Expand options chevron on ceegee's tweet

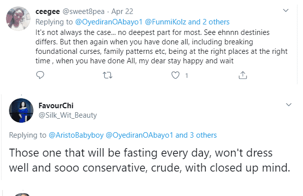coord(286,10)
